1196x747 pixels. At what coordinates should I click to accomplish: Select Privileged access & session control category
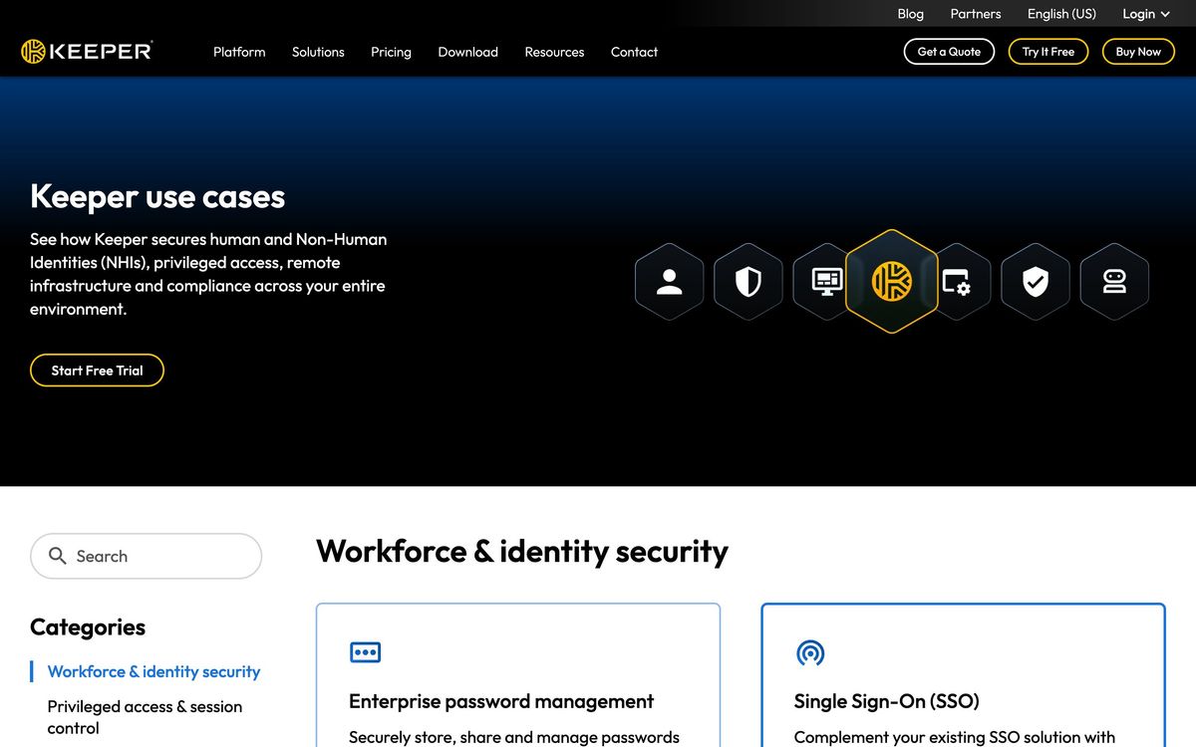(x=146, y=717)
